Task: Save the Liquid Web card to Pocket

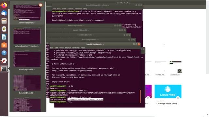Action: pos(178,98)
